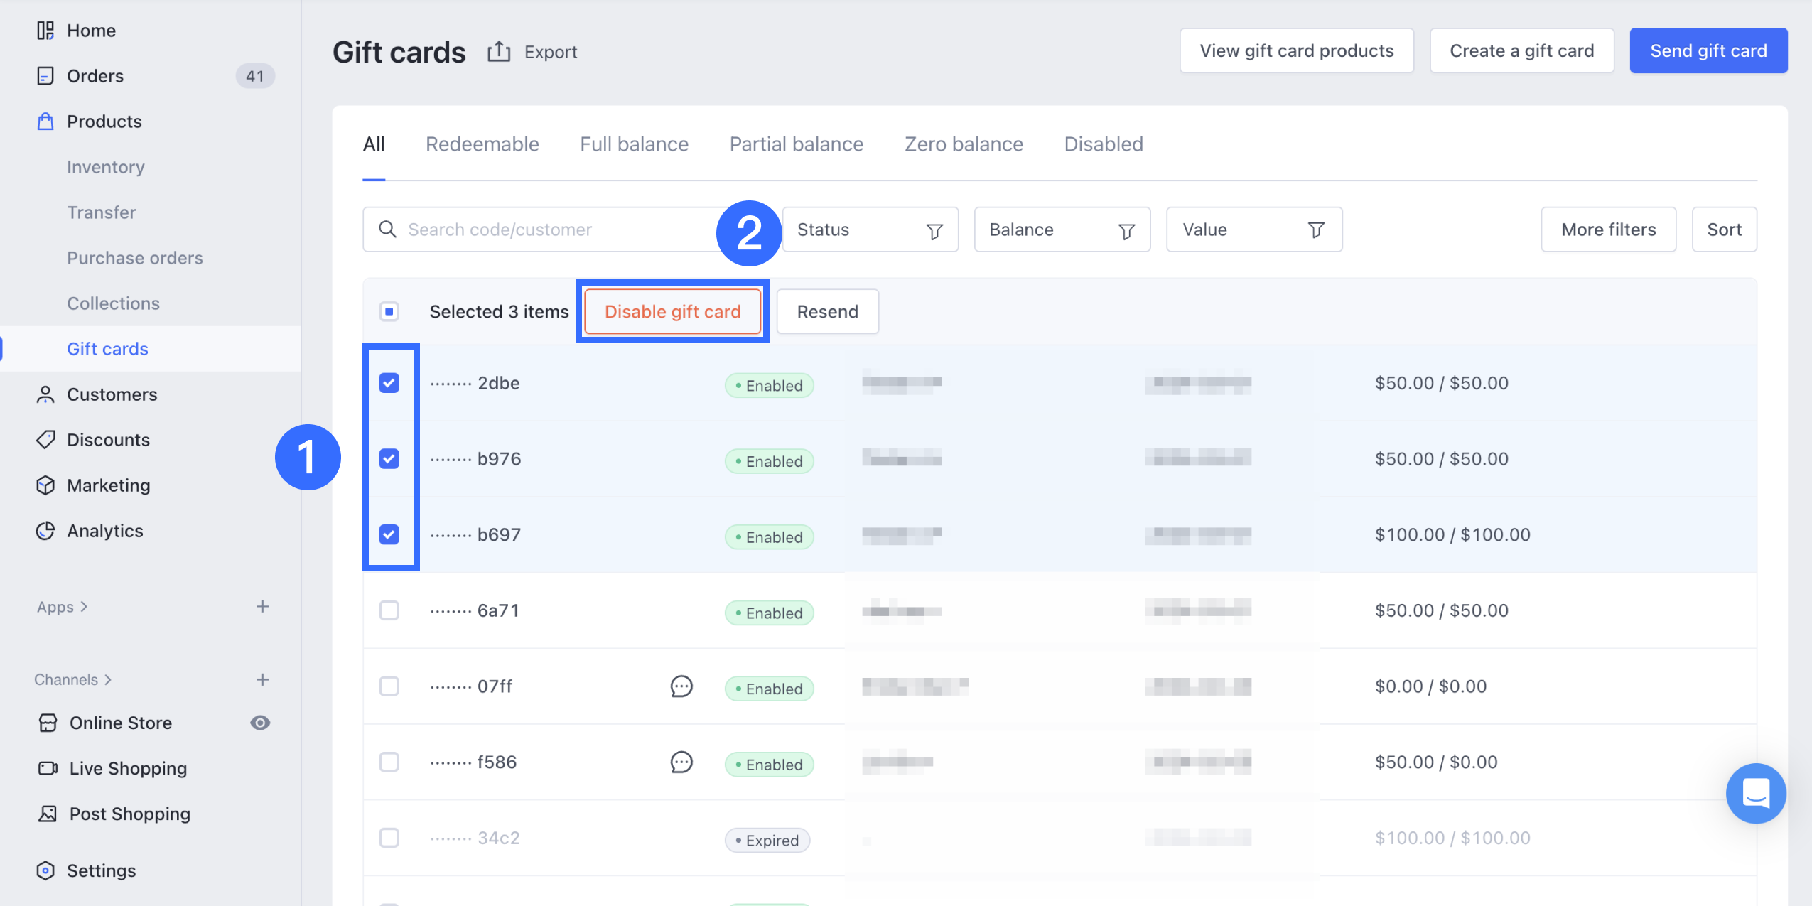Open the chat support bubble icon
The height and width of the screenshot is (906, 1812).
(1755, 793)
